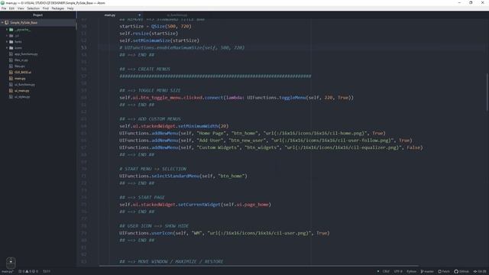Expand the fonts folder arrow
The width and height of the screenshot is (489, 275).
(7, 42)
